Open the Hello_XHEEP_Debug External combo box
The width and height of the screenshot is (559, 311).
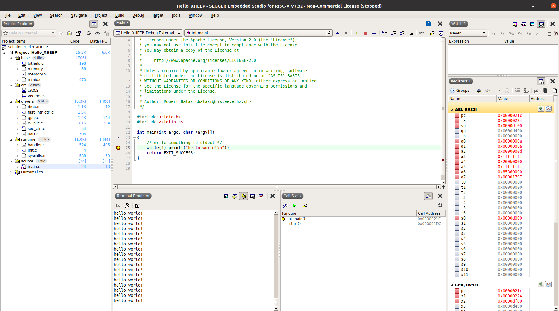tap(148, 33)
